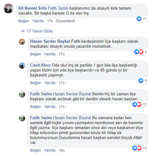Open Ali Kemal Sofu's profile name link
This screenshot has width=153, height=156.
[33, 8]
